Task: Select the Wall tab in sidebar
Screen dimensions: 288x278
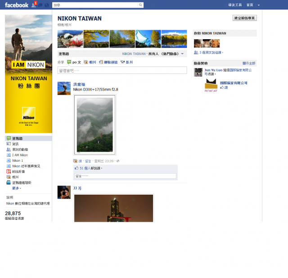Action: click(x=28, y=138)
